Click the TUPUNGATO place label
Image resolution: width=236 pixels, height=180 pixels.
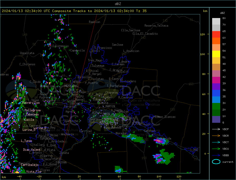coord(47,139)
